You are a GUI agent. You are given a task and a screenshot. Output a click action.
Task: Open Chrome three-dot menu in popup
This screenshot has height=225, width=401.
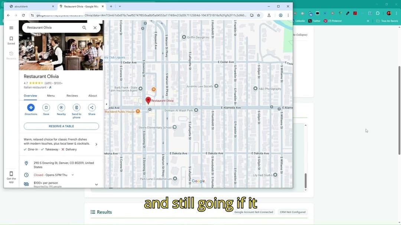[288, 15]
